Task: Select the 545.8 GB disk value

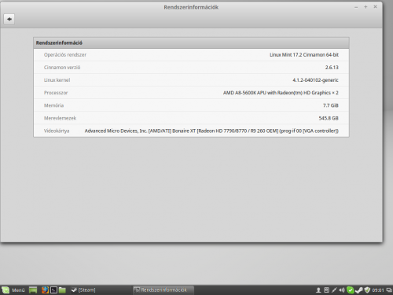Action: tap(329, 118)
